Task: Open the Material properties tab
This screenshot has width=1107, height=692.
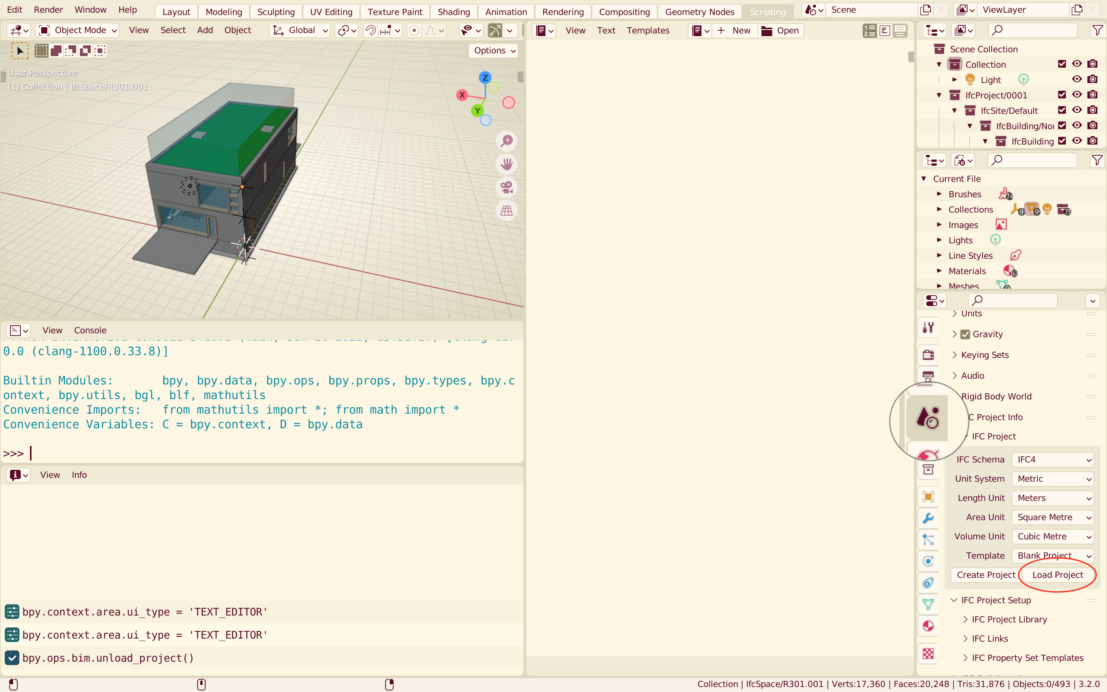Action: point(927,625)
